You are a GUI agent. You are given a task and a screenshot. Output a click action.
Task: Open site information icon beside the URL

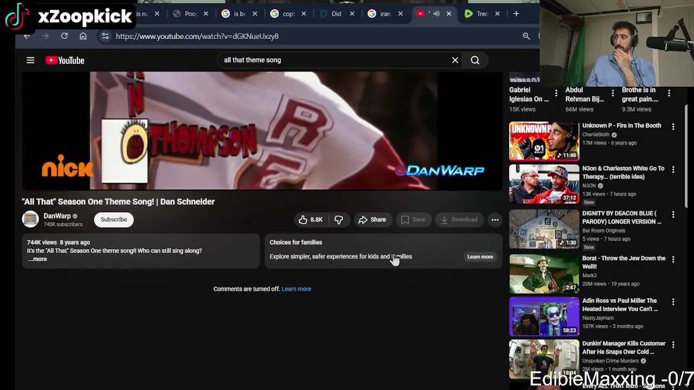pos(105,36)
